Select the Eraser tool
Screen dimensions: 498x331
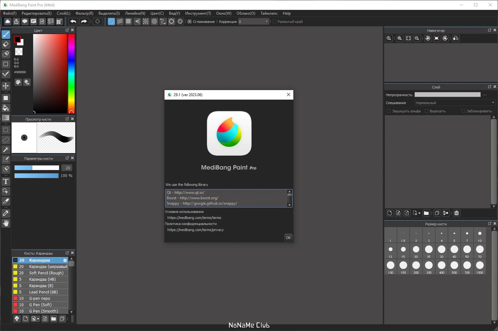point(6,44)
